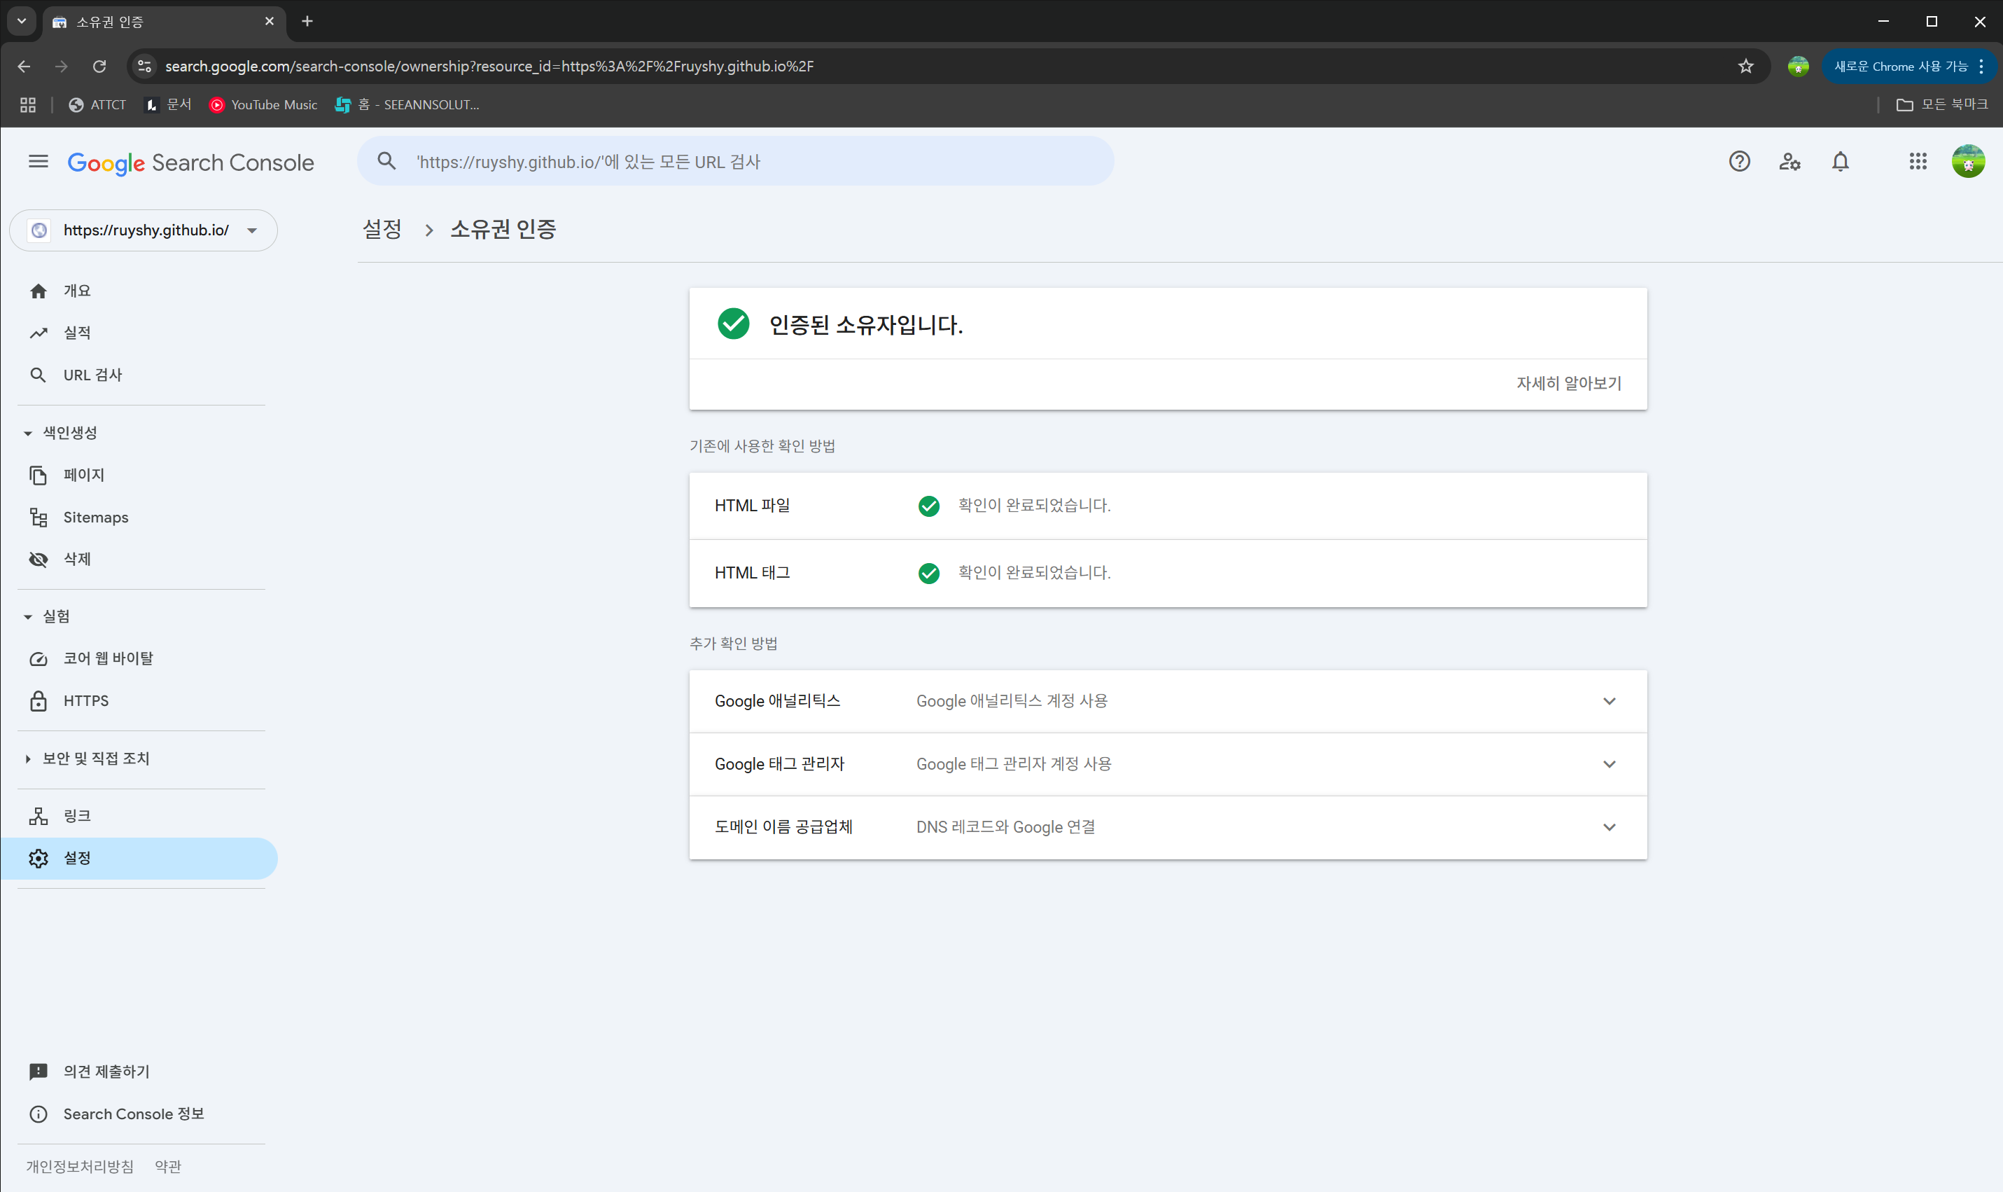This screenshot has height=1192, width=2003.
Task: Open the hamburger main menu icon
Action: pyautogui.click(x=38, y=162)
